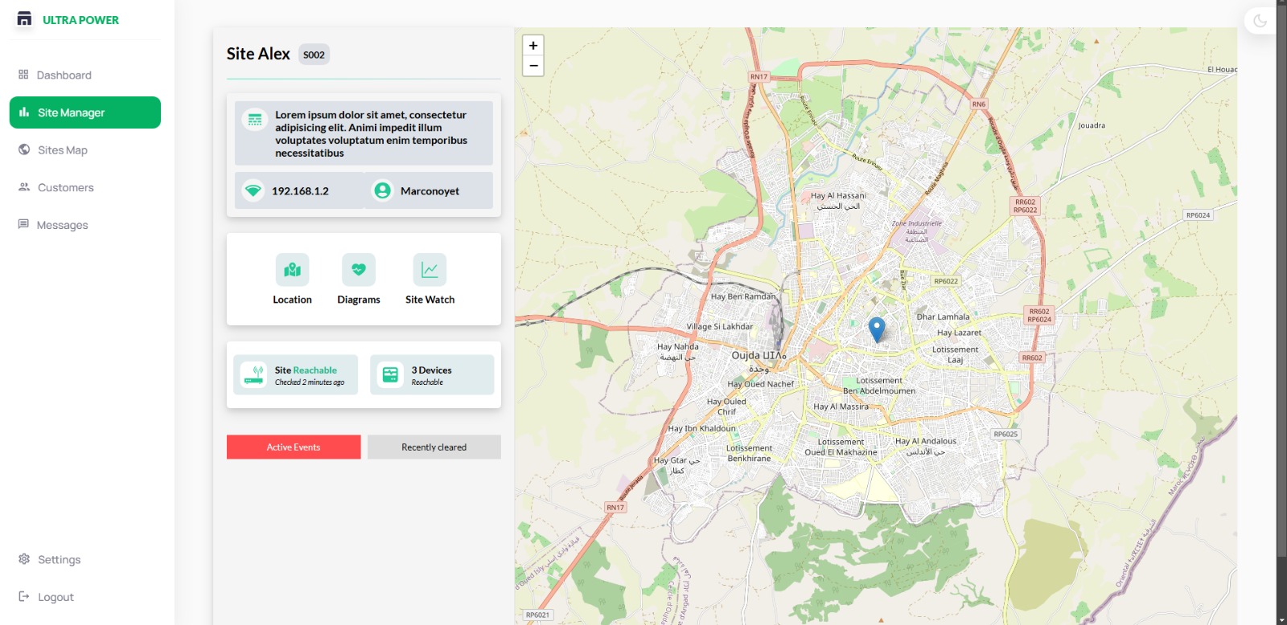Zoom in on the map
1287x625 pixels.
pos(533,46)
